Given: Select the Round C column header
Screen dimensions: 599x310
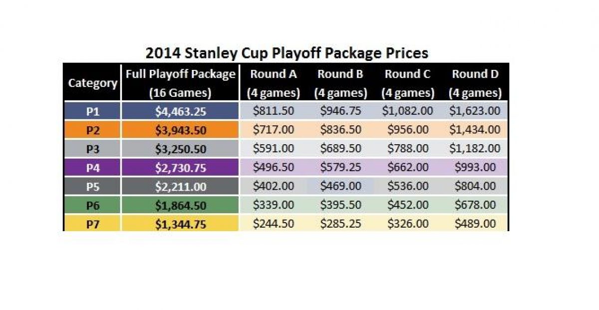Looking at the screenshot, I should tap(407, 83).
